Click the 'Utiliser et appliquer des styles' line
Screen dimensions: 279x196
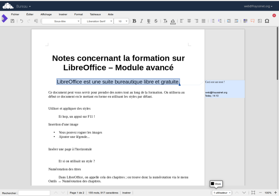tap(69, 108)
